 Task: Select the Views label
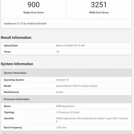(x=7, y=52)
